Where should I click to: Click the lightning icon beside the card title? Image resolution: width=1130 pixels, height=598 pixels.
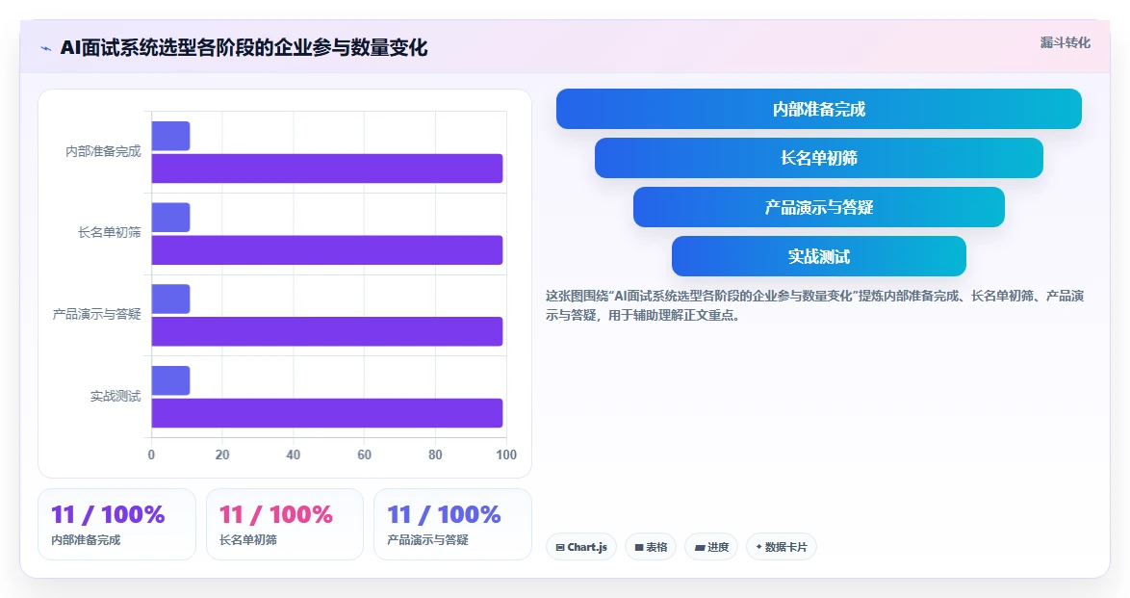(45, 49)
